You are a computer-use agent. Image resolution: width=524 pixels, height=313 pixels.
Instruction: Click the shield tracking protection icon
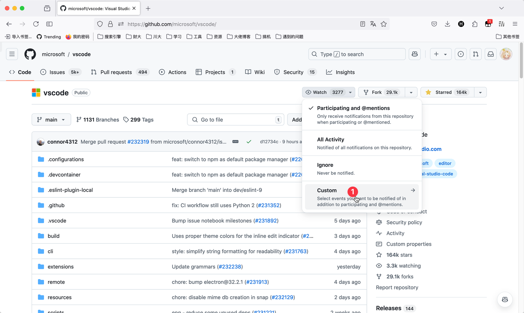(100, 24)
